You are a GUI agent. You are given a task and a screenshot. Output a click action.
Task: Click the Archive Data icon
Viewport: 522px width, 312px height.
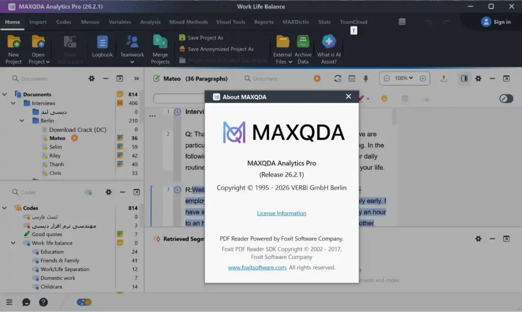[x=303, y=42]
